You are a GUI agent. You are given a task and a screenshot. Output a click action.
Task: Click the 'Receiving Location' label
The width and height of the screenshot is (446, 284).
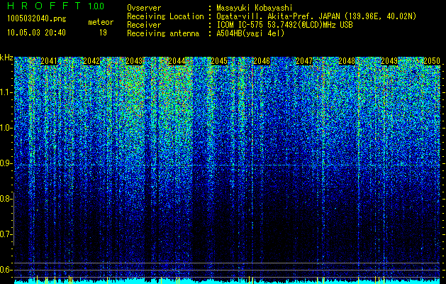(x=165, y=16)
